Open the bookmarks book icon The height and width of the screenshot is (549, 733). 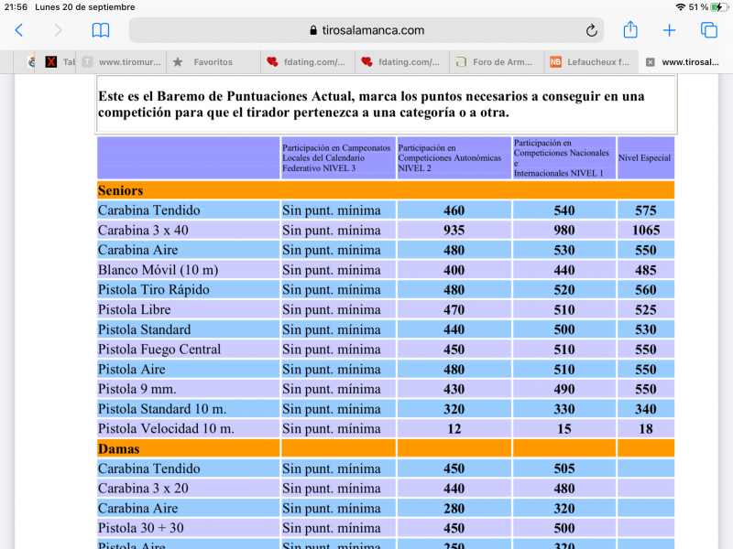(100, 30)
